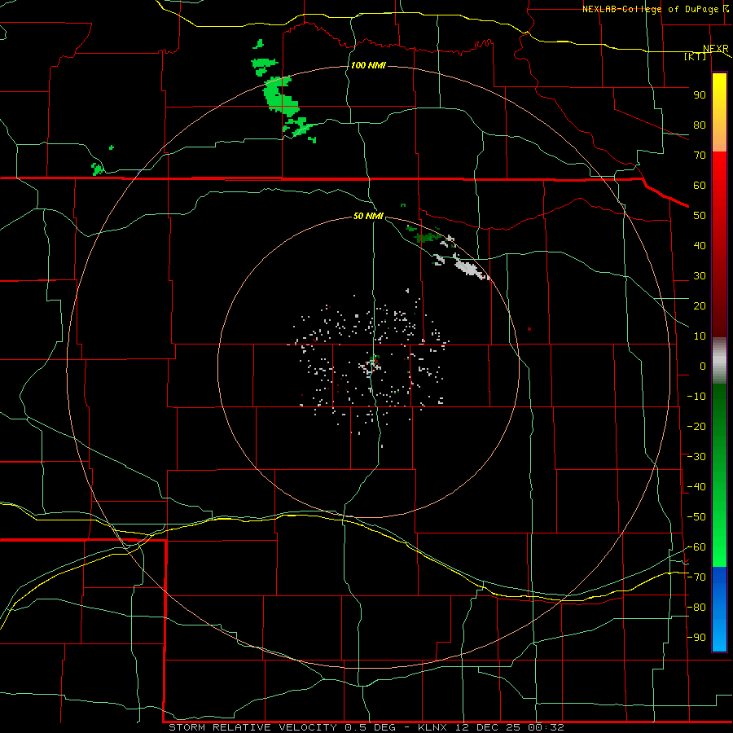Click the -10 tick label on velocity scale
The width and height of the screenshot is (733, 733).
point(696,397)
